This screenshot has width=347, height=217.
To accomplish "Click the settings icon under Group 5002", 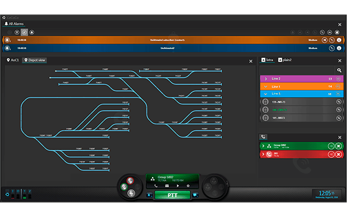I will click(x=188, y=186).
